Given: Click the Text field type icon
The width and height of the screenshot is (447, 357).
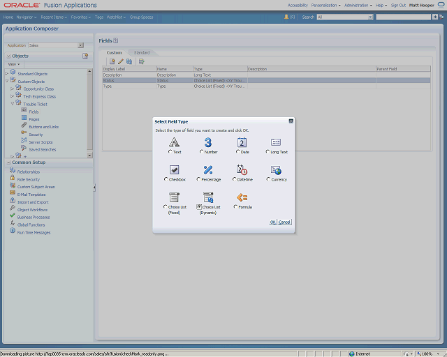Looking at the screenshot, I should click(x=174, y=142).
